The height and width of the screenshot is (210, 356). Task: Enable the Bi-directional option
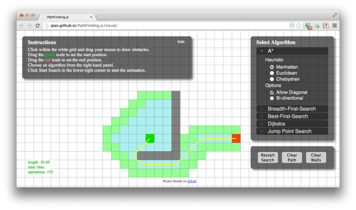point(272,98)
